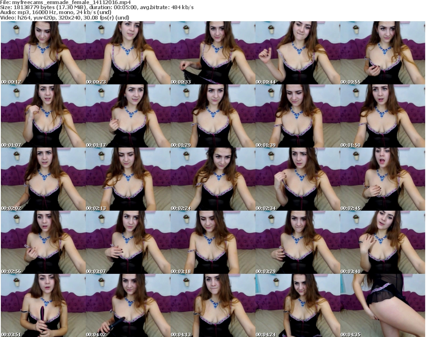The width and height of the screenshot is (426, 337).
Task: Click the thumbnail labeled 00:03:40
Action: tap(382, 243)
